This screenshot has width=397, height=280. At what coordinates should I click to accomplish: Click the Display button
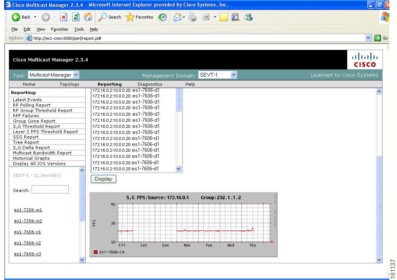103,179
